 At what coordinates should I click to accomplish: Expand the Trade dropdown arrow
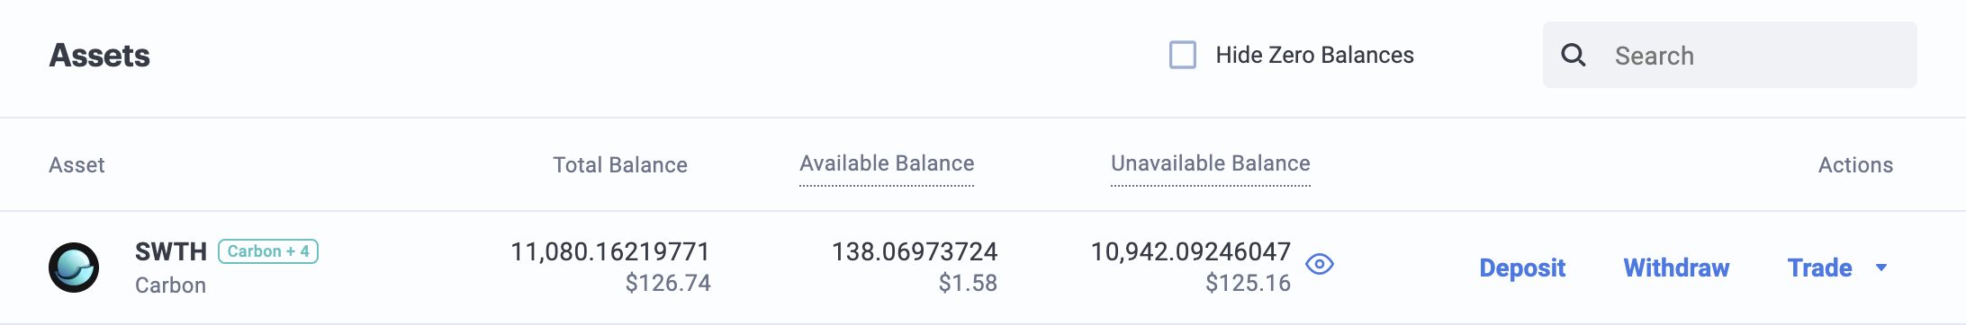(1880, 268)
